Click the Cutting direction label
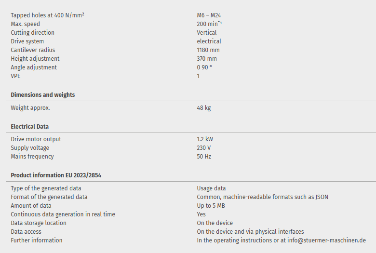 point(32,33)
